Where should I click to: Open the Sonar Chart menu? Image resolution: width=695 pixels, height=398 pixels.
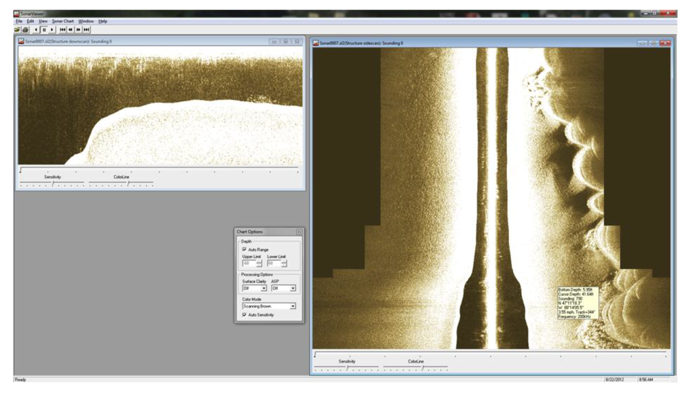coord(62,21)
